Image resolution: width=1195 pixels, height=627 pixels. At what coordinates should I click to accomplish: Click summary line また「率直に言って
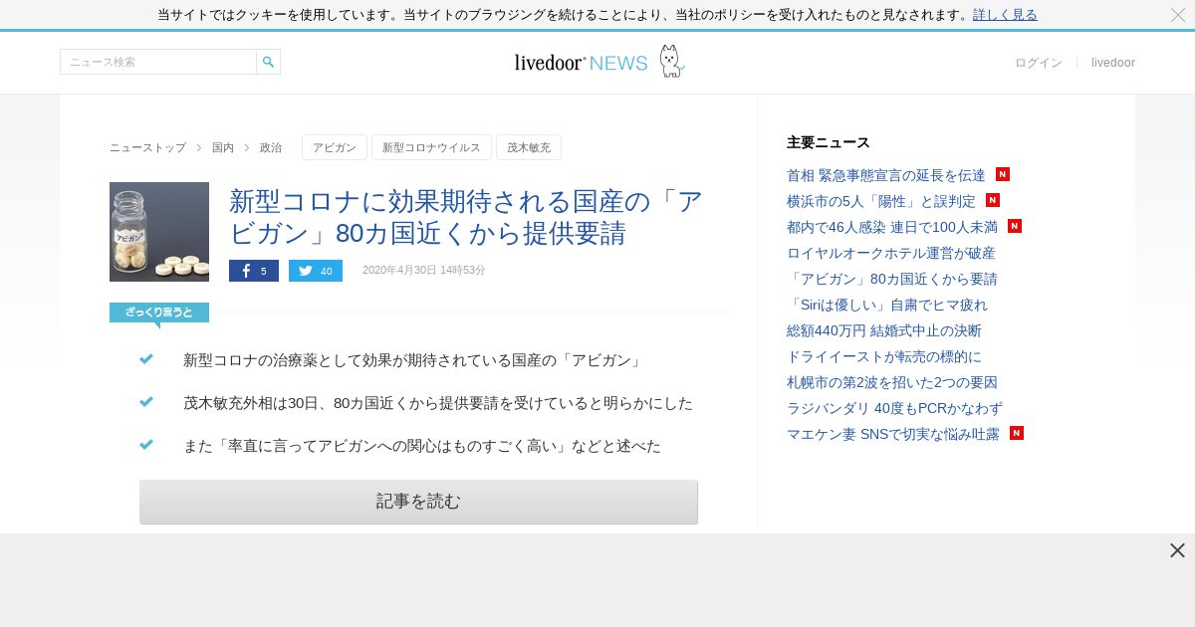pos(422,446)
